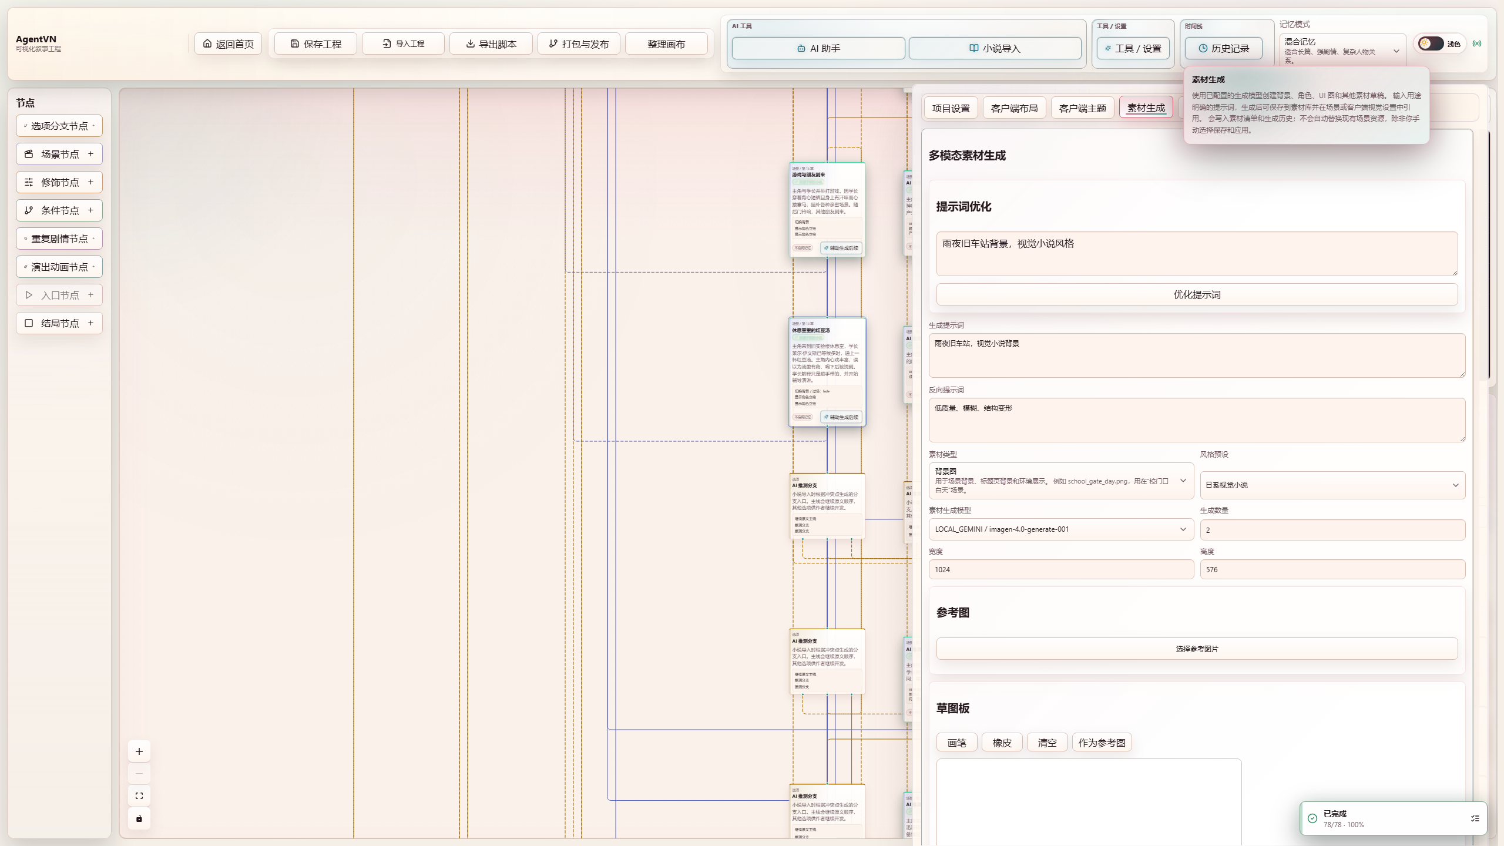Select the 游戏与朋友到来 scene node title
The image size is (1504, 846).
click(808, 174)
